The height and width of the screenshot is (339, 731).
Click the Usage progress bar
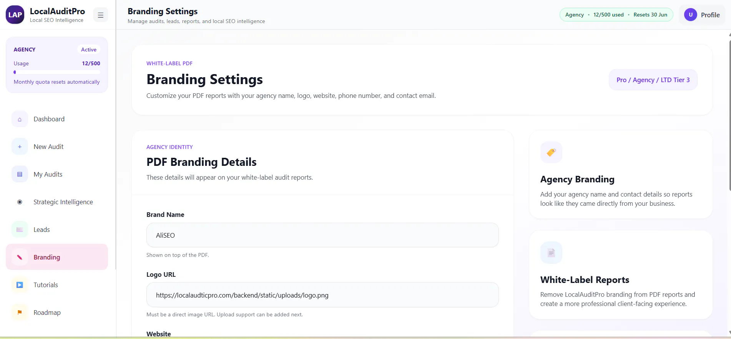point(57,72)
